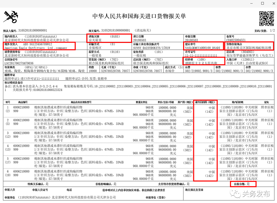
Task: Click the 中华人民共和国海关进口货物报关单 title
Action: pos(139,16)
